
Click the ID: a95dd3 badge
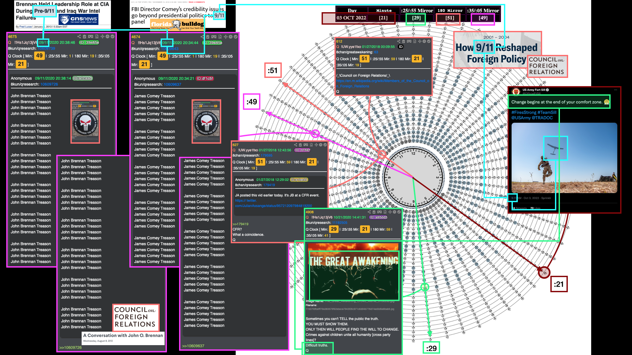pos(379,218)
